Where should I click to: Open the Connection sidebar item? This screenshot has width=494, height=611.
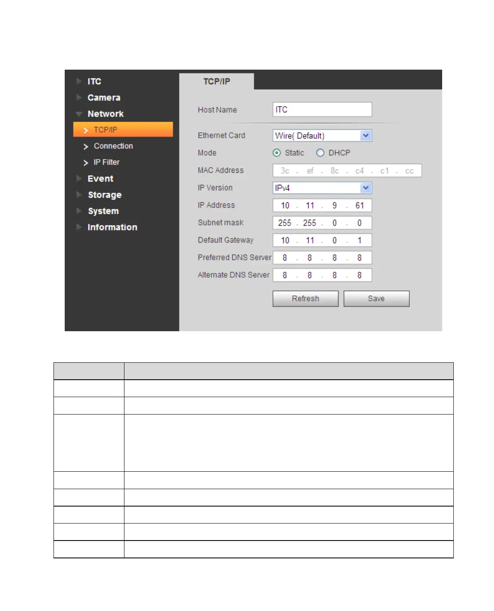tap(113, 146)
